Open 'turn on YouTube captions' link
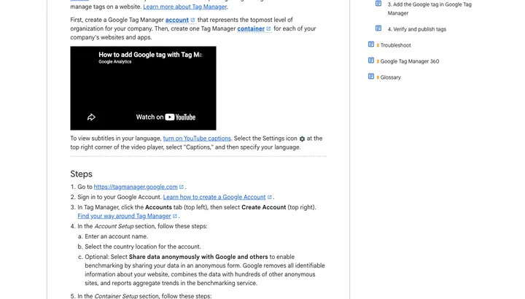 (197, 139)
